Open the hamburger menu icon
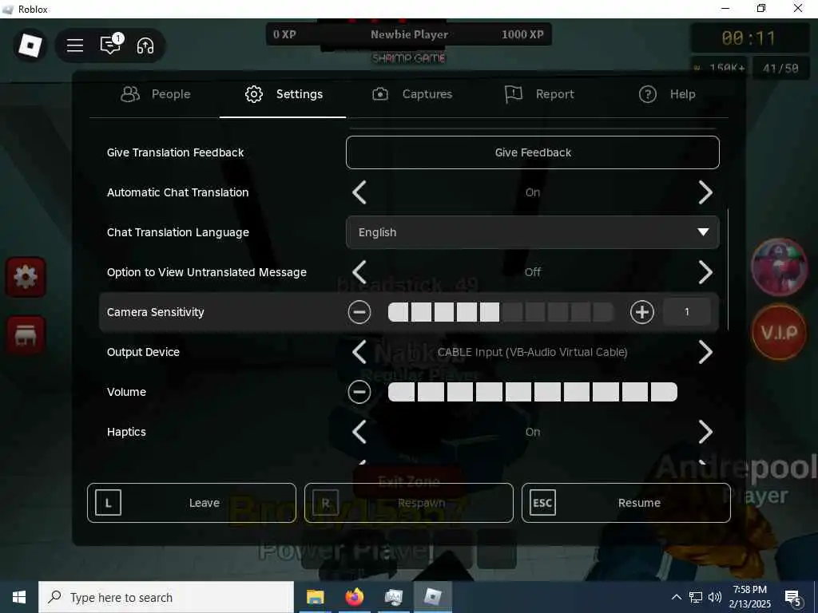Image resolution: width=818 pixels, height=613 pixels. (x=75, y=45)
